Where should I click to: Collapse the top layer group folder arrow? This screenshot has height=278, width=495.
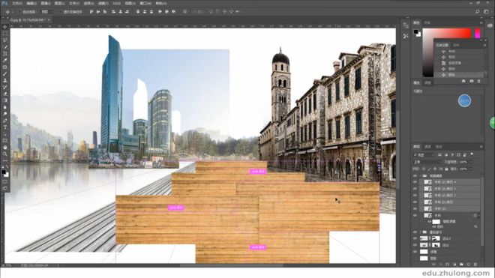pyautogui.click(x=421, y=176)
